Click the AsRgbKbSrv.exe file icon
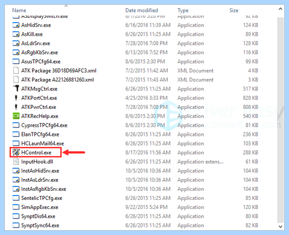 click(16, 52)
